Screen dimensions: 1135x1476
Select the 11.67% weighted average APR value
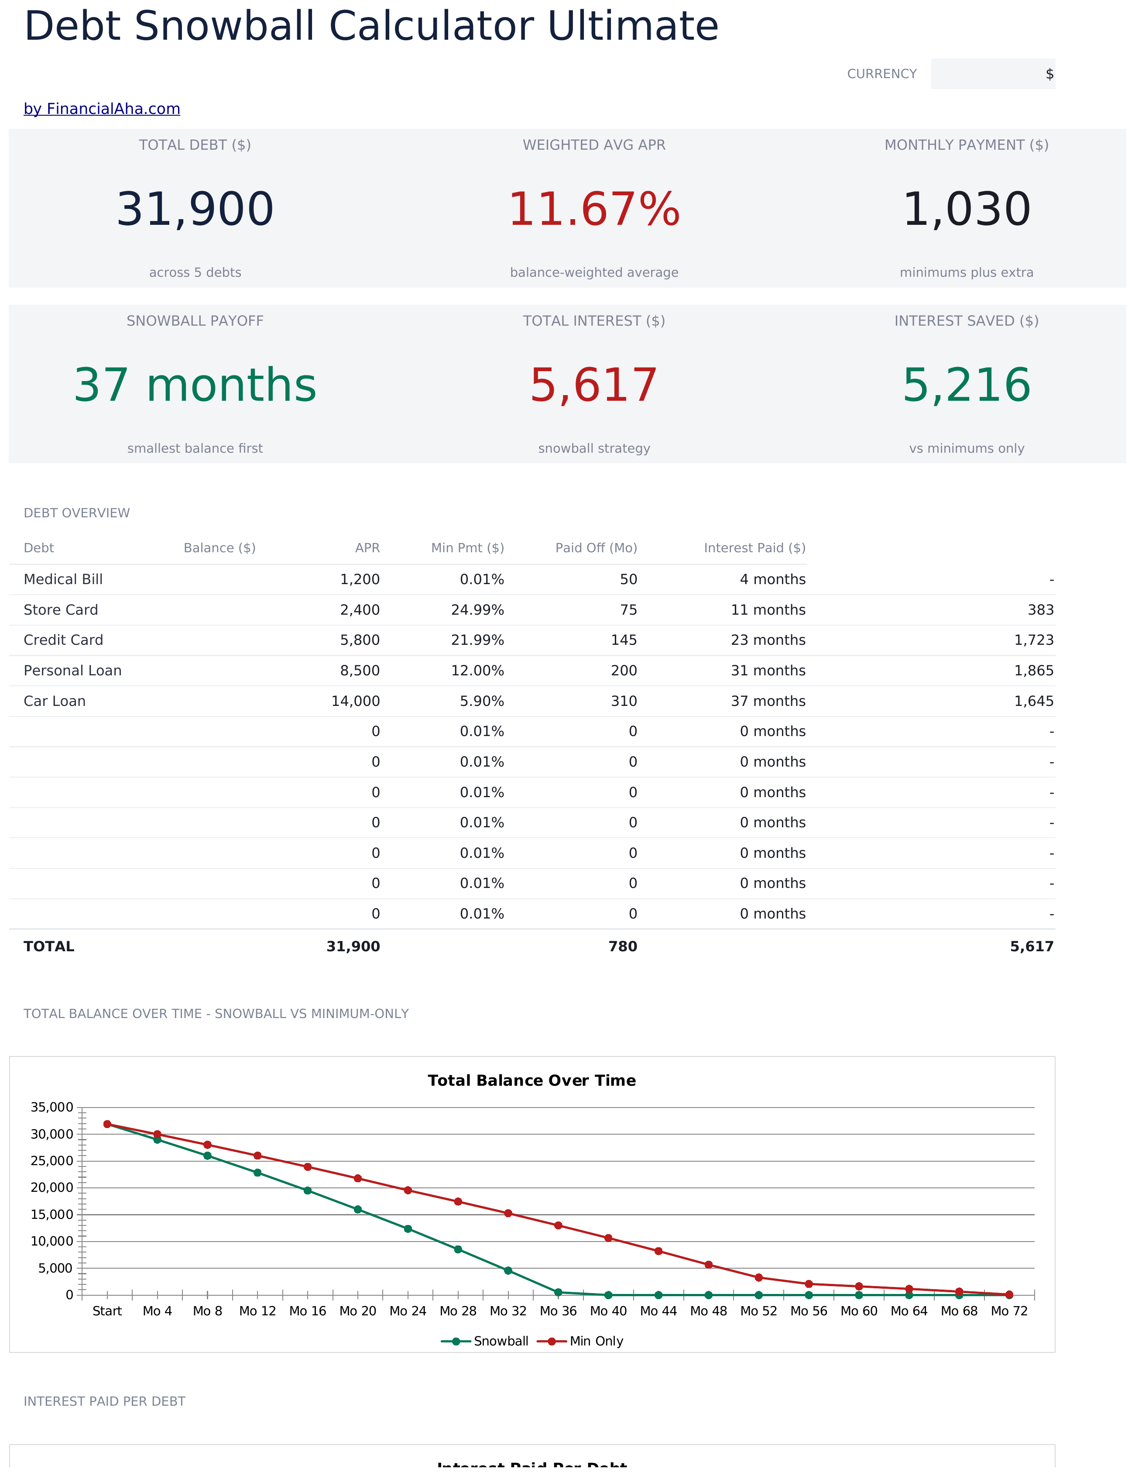[594, 209]
